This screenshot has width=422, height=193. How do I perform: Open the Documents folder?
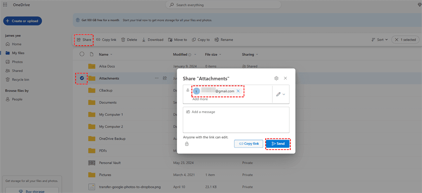click(108, 102)
